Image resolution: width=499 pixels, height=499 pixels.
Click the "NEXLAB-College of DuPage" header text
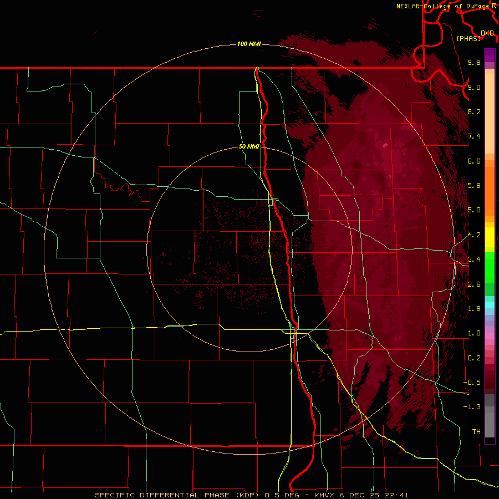point(444,6)
